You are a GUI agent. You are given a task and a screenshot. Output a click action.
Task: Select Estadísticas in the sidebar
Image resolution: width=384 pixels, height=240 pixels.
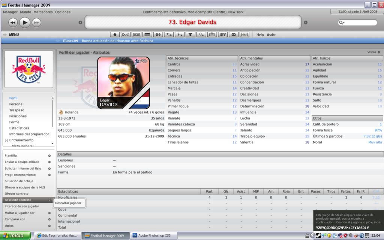point(19,128)
